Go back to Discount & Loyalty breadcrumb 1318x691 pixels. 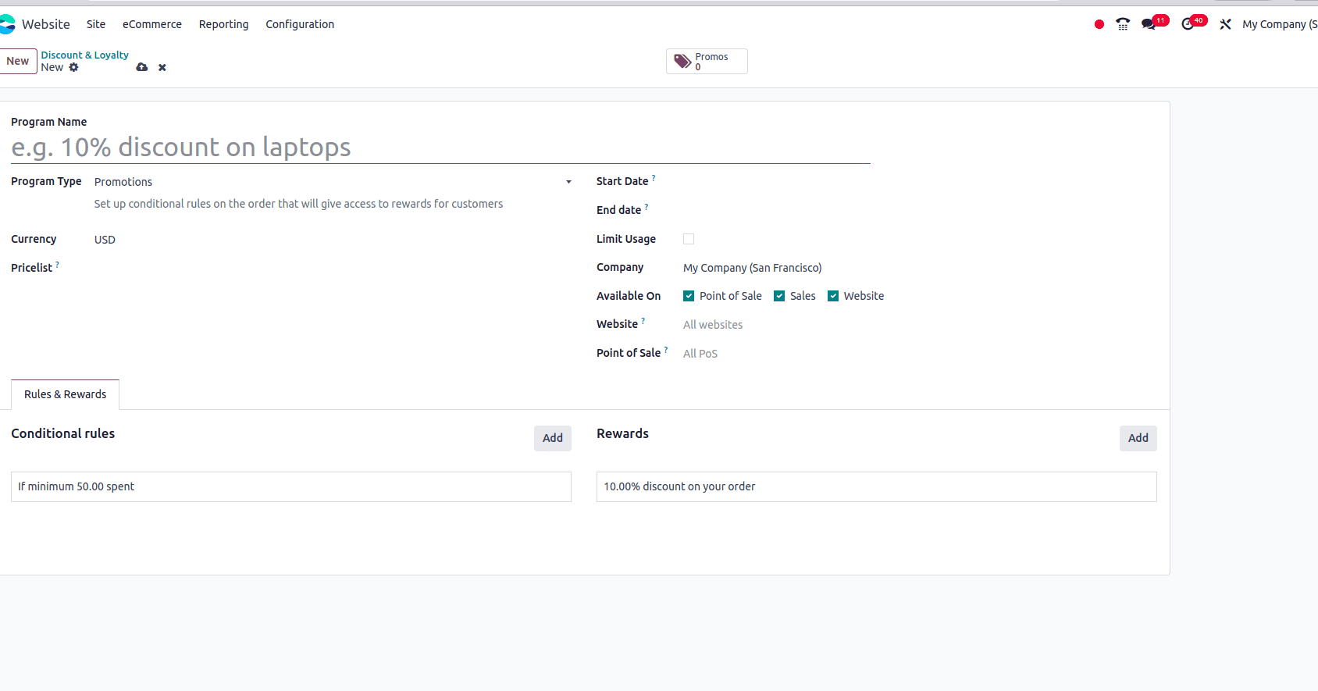85,55
